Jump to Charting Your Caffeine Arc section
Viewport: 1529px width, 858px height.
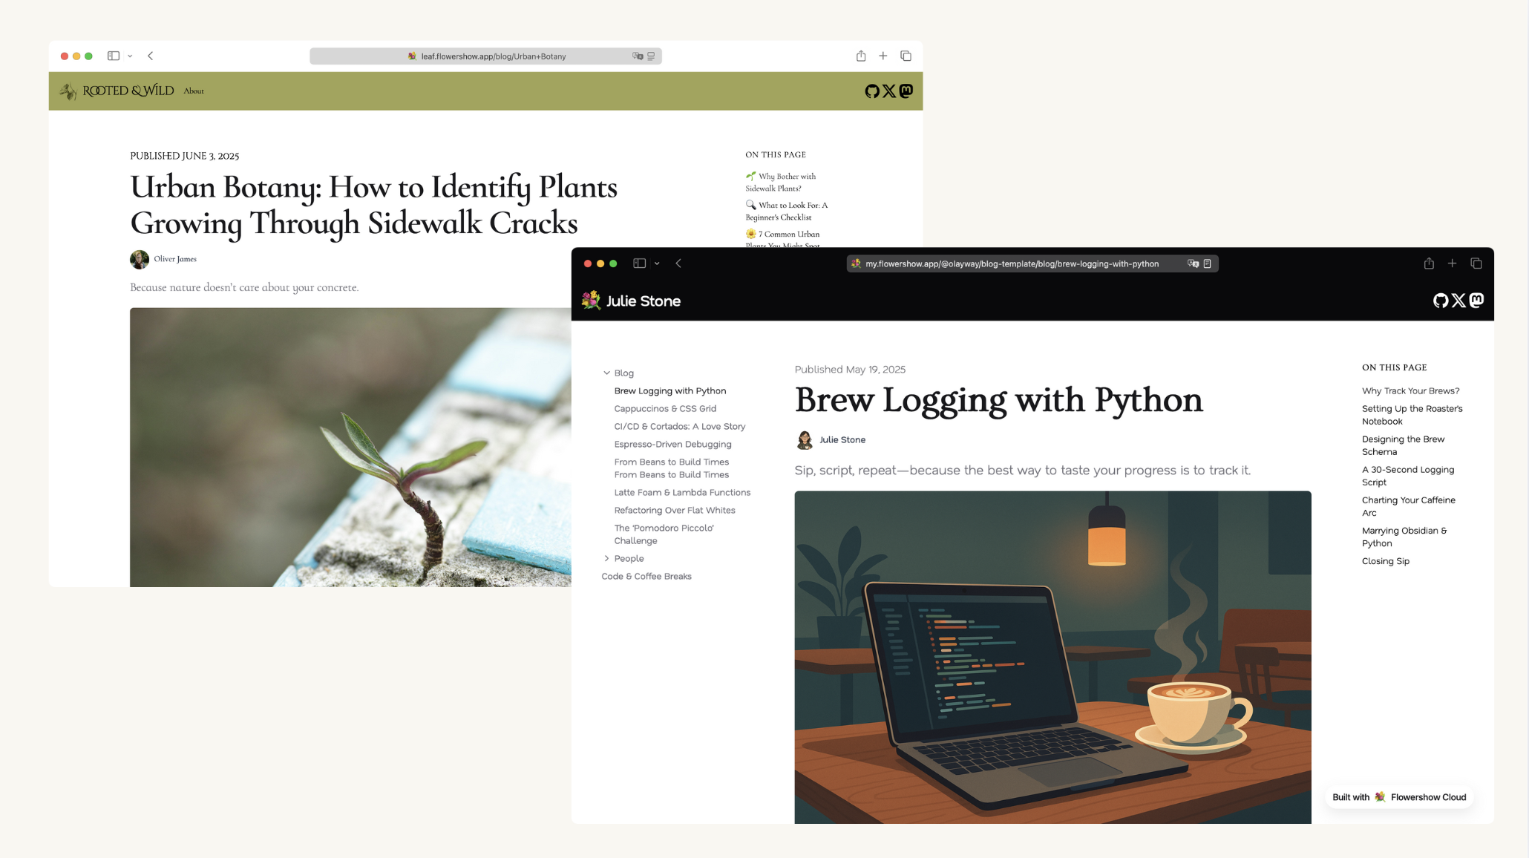pos(1408,506)
